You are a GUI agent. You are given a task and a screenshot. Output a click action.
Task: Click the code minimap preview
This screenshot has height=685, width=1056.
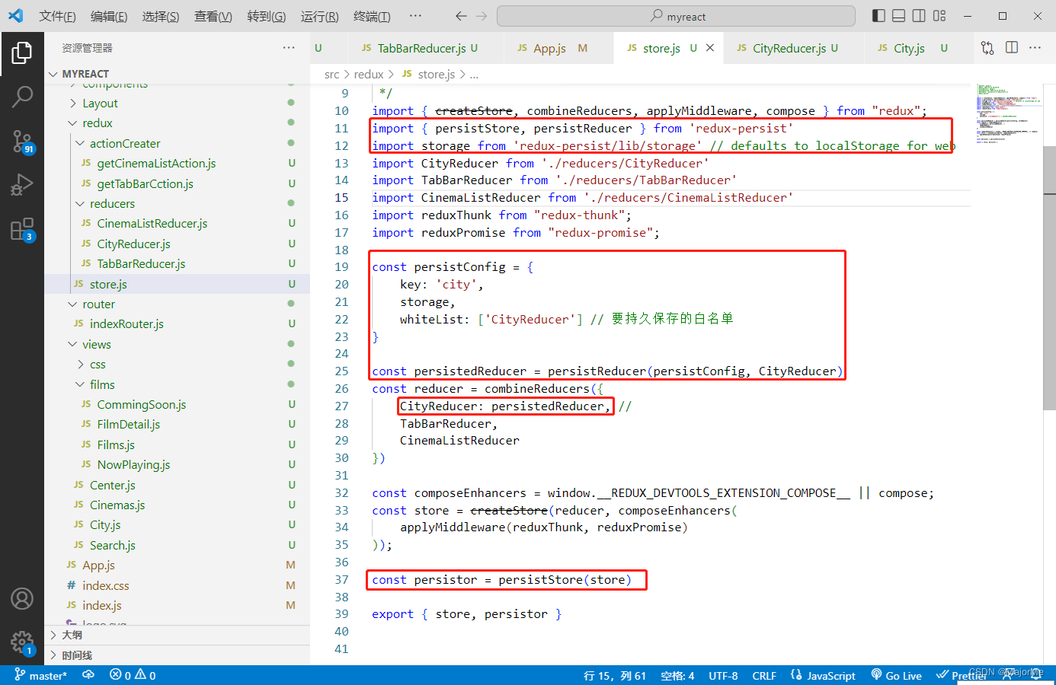(1010, 114)
